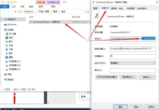Click the 应用(A) button

151,107
